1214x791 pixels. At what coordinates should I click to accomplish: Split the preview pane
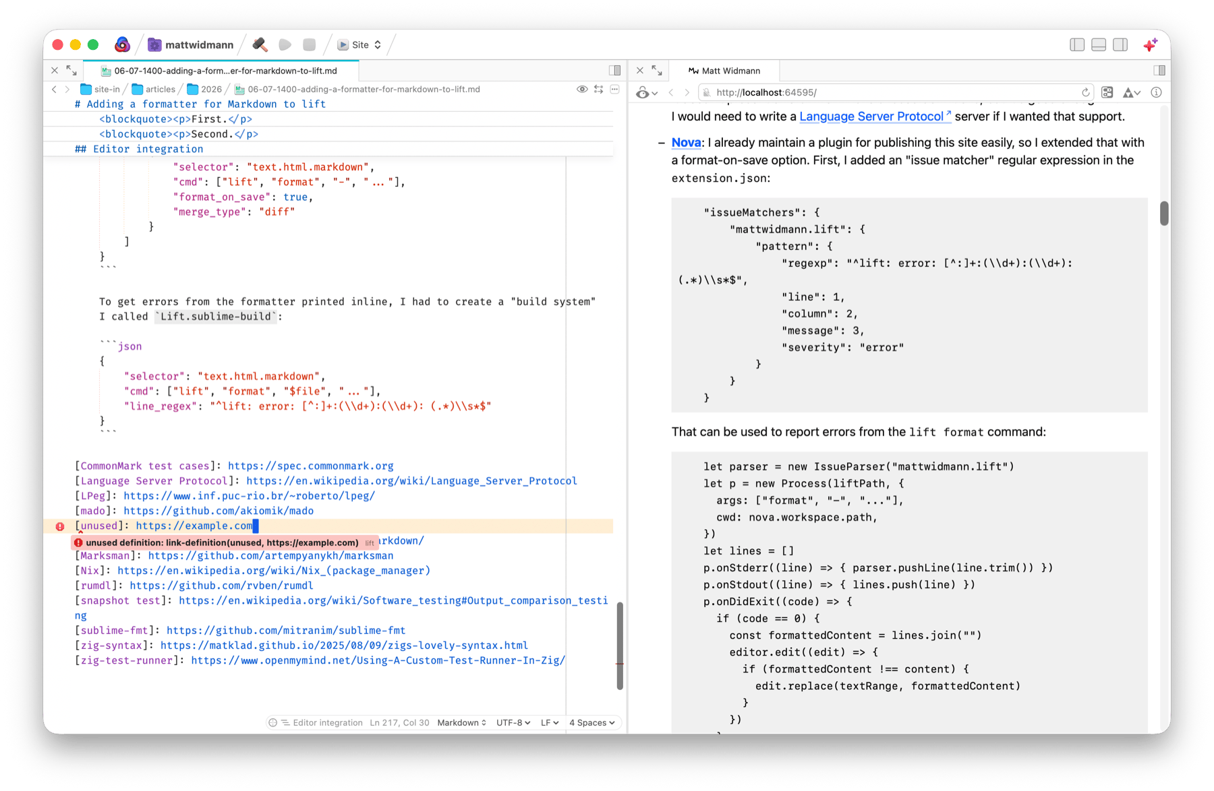[1159, 70]
